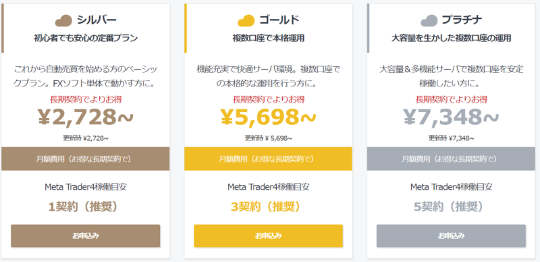
Task: Click the brown お申込み button for Silver
Action: pyautogui.click(x=86, y=236)
